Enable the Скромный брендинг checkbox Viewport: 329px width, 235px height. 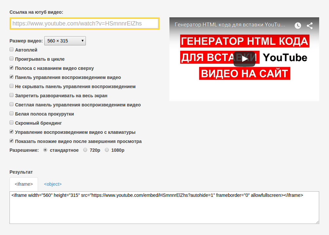11,122
